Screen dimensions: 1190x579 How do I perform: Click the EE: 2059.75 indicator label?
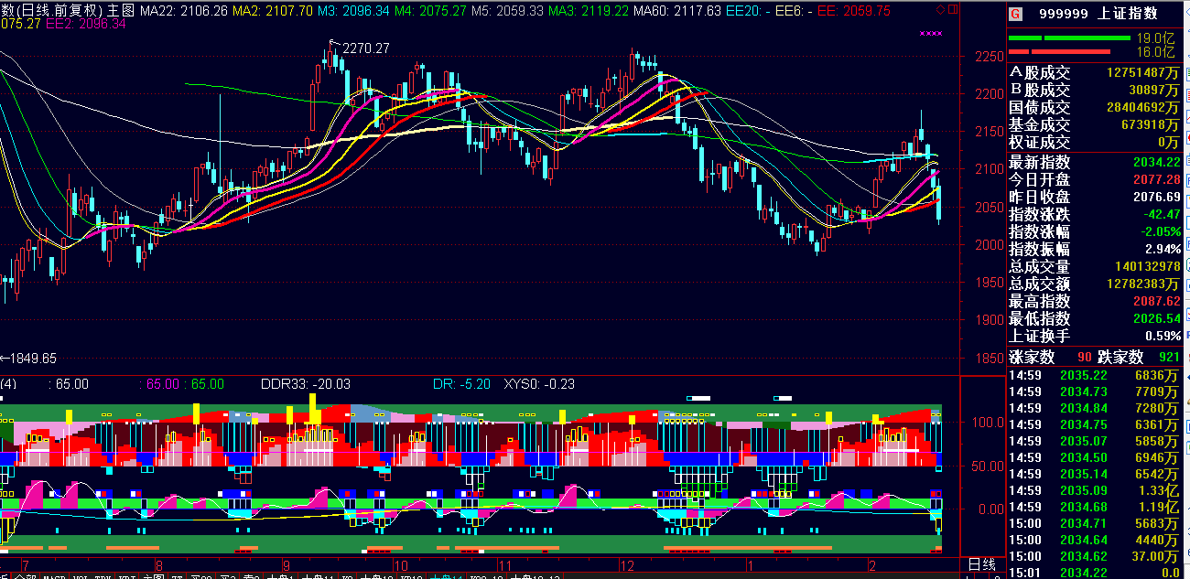click(853, 11)
